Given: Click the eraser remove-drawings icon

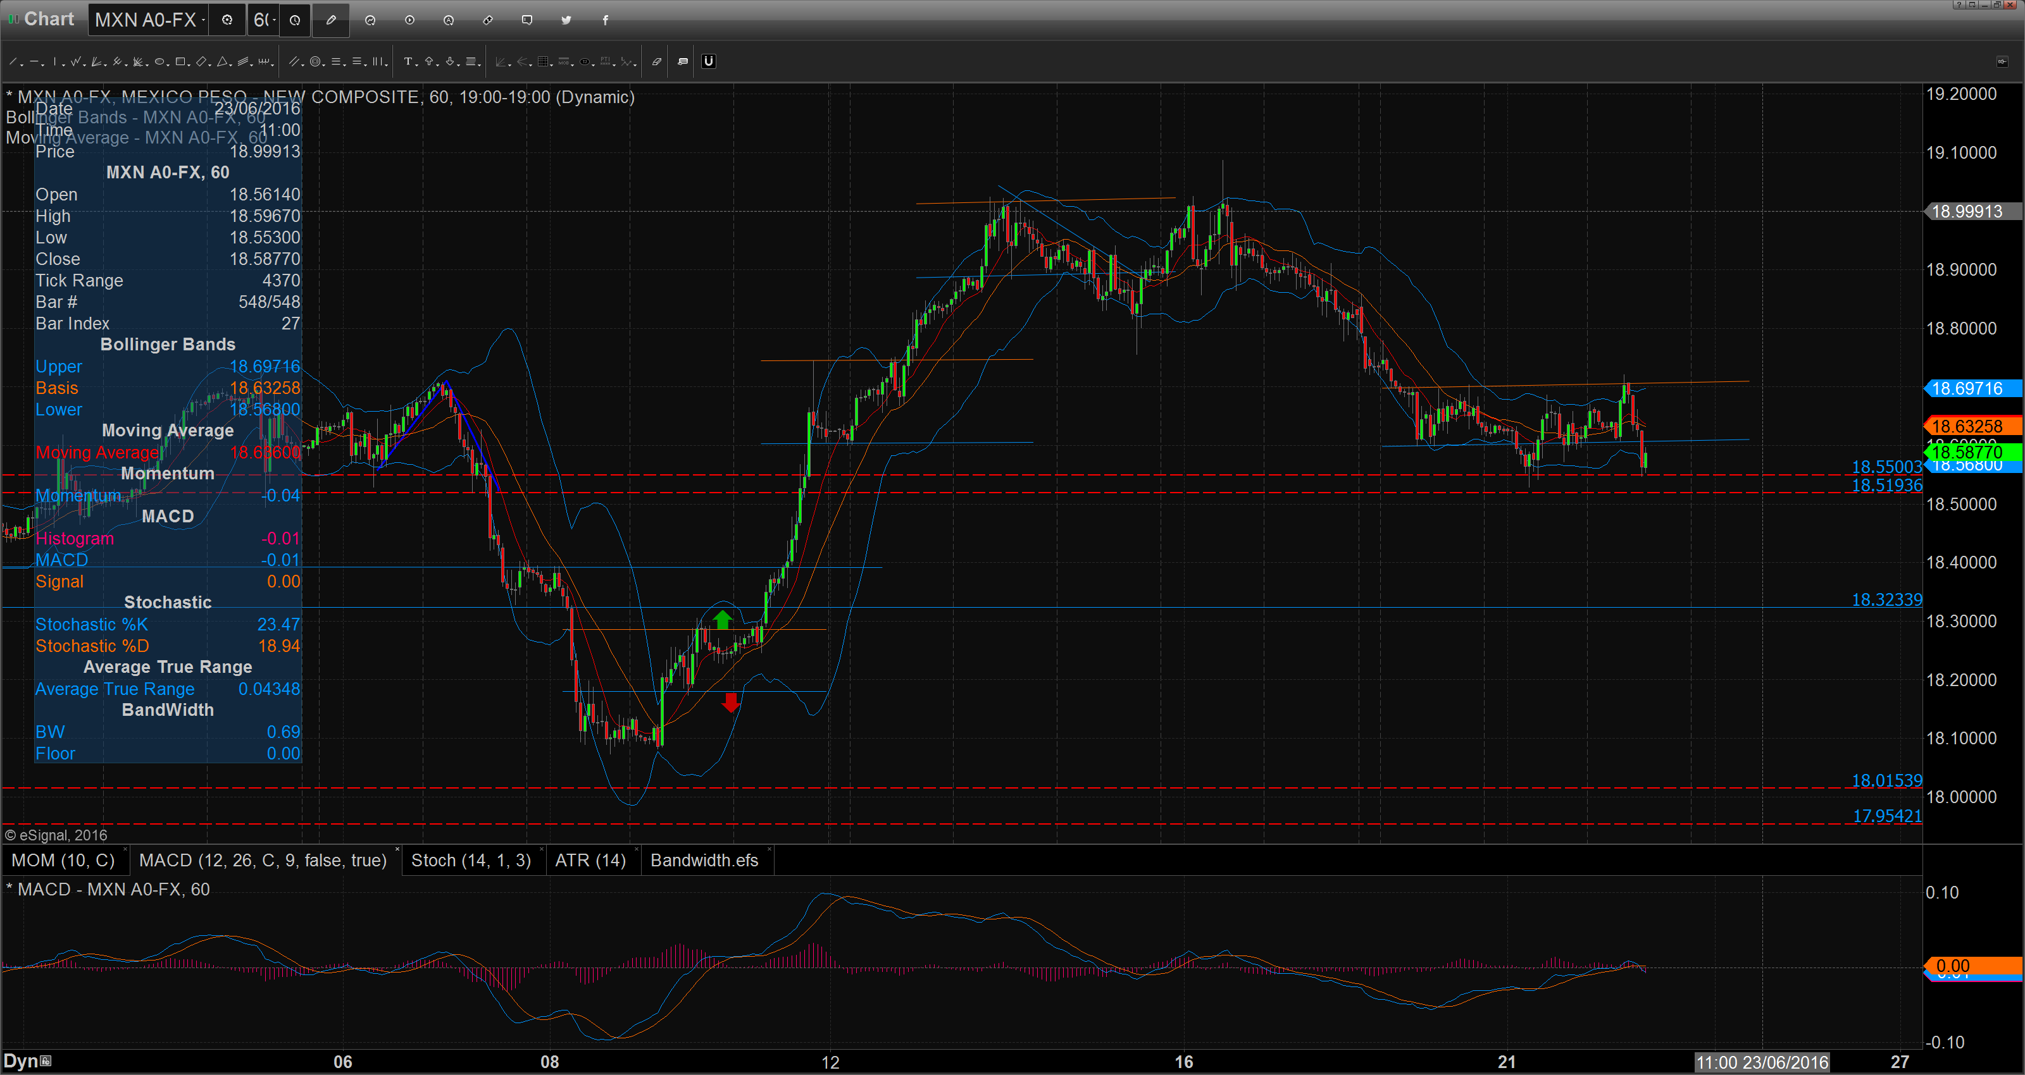Looking at the screenshot, I should point(657,61).
